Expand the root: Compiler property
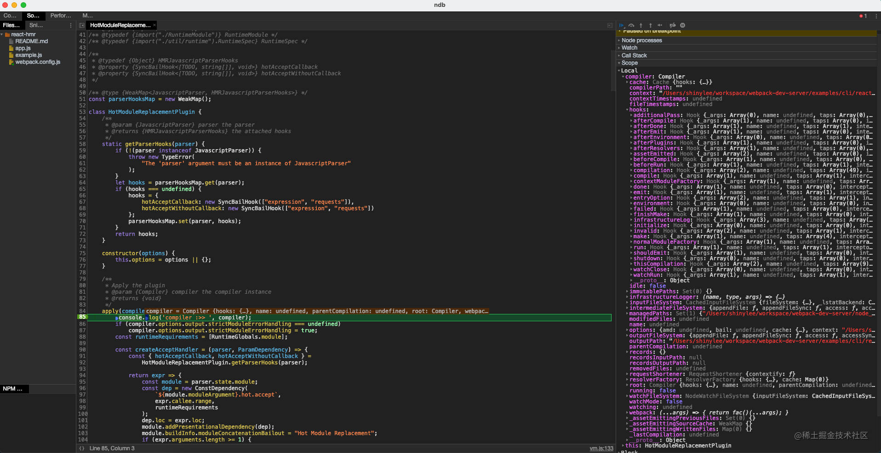The width and height of the screenshot is (881, 453). 627,385
